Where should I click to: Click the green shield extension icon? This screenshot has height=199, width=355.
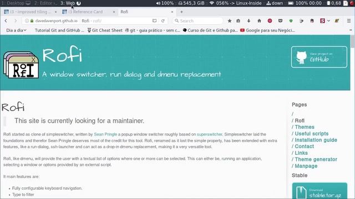291,21
